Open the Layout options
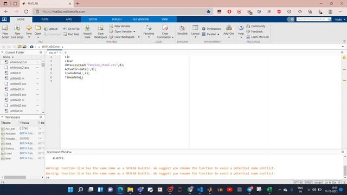 [x=195, y=31]
